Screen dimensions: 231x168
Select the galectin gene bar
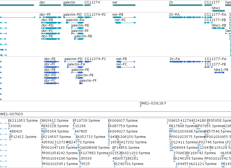tap(74, 5)
